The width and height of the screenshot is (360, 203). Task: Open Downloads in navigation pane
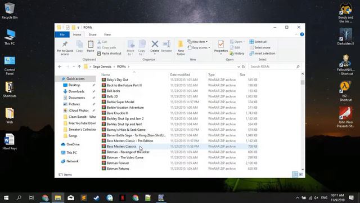76,91
